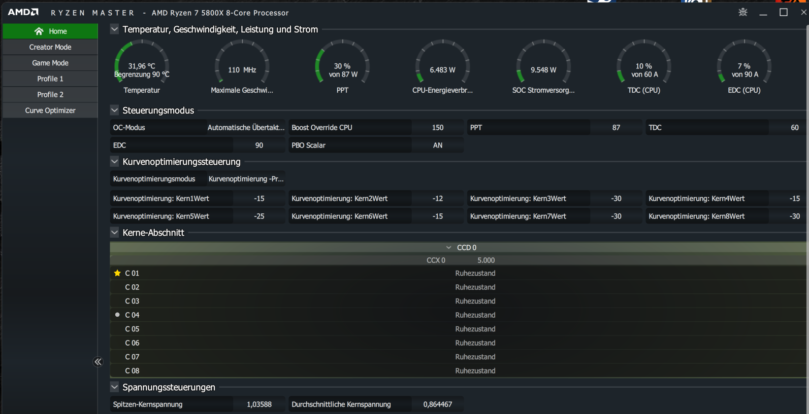Click the EDC value 90 in Steuerungsmodus
This screenshot has width=809, height=414.
pos(259,145)
